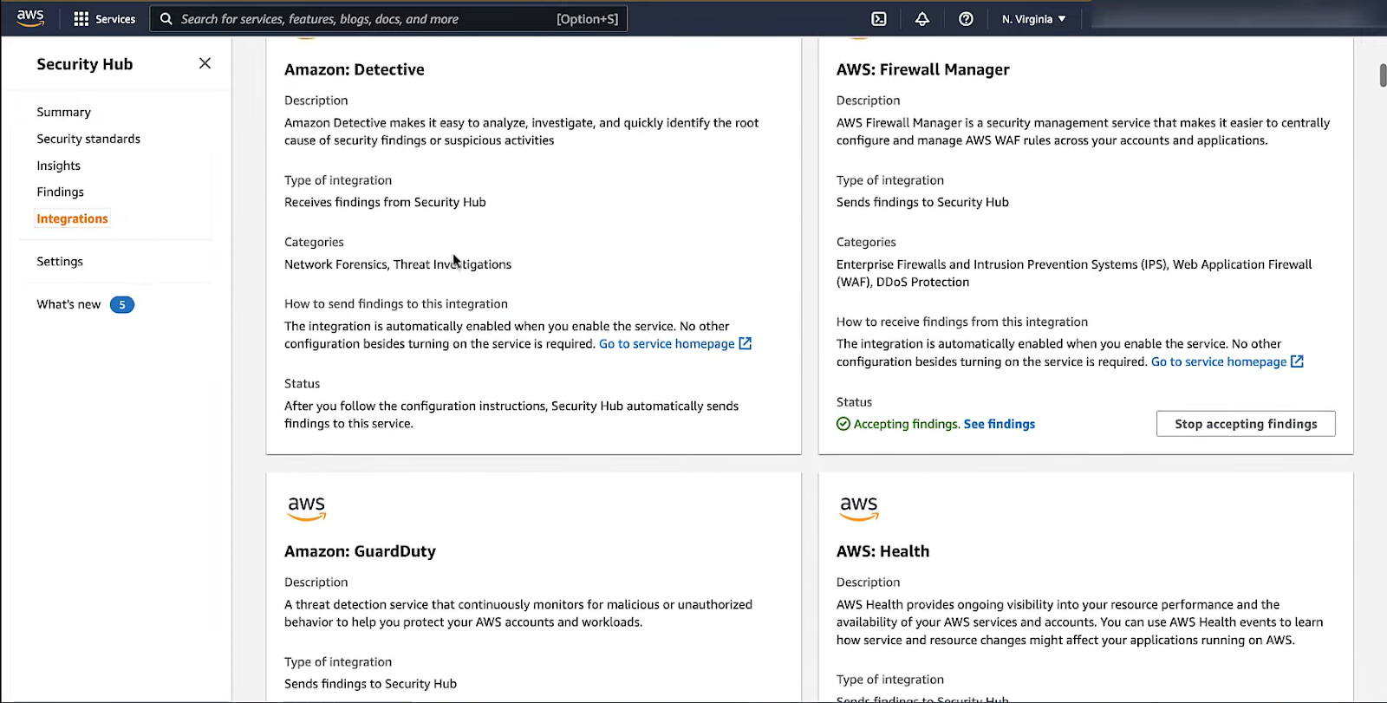1387x703 pixels.
Task: Click 'Receives findings from Security Hub' text
Action: tap(385, 202)
